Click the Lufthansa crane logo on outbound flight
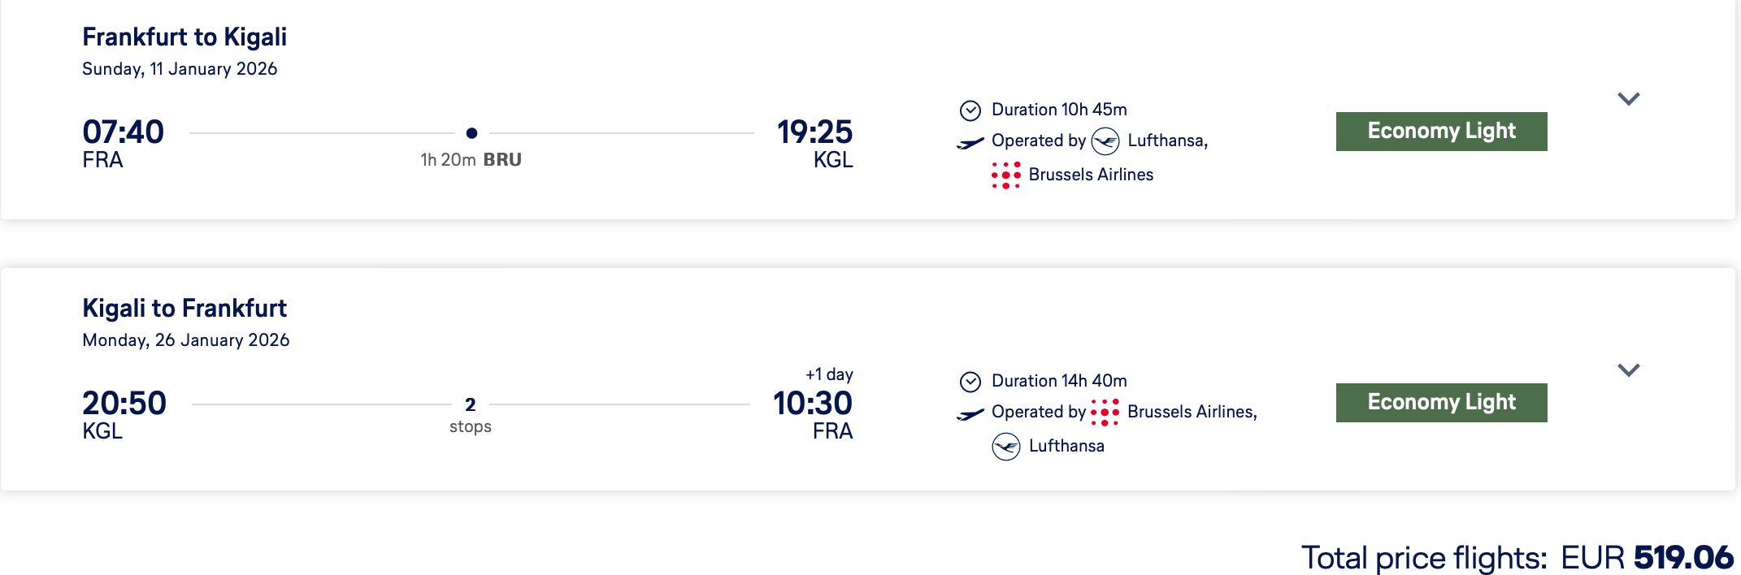 coord(1105,141)
